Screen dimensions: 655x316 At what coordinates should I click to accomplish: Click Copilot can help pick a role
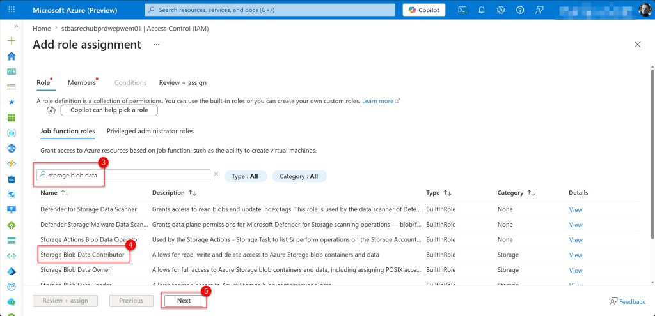click(x=109, y=110)
